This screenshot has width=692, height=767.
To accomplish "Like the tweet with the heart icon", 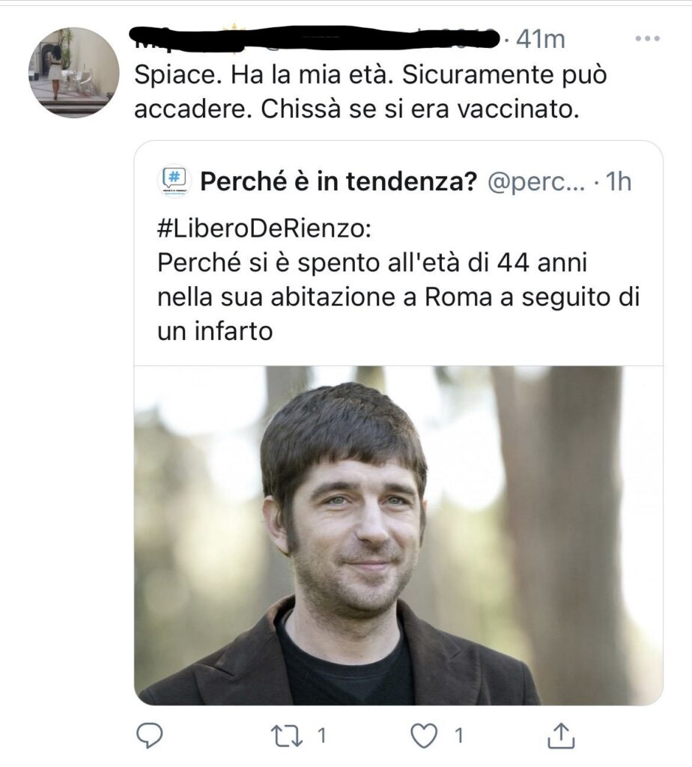I will coord(425,736).
